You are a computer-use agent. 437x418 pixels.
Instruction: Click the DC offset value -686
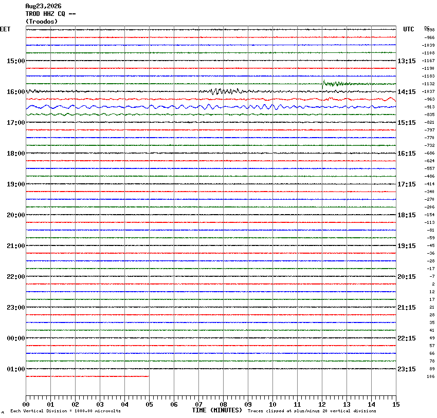coord(429,154)
